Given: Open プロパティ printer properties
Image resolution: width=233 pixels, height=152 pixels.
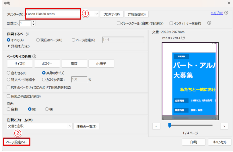Looking at the screenshot, I should (112, 14).
